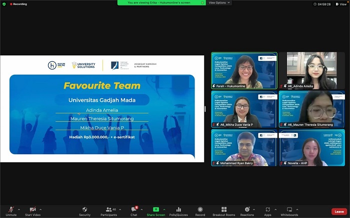The width and height of the screenshot is (350, 218).
Task: Switch layout using the View button
Action: point(341,4)
